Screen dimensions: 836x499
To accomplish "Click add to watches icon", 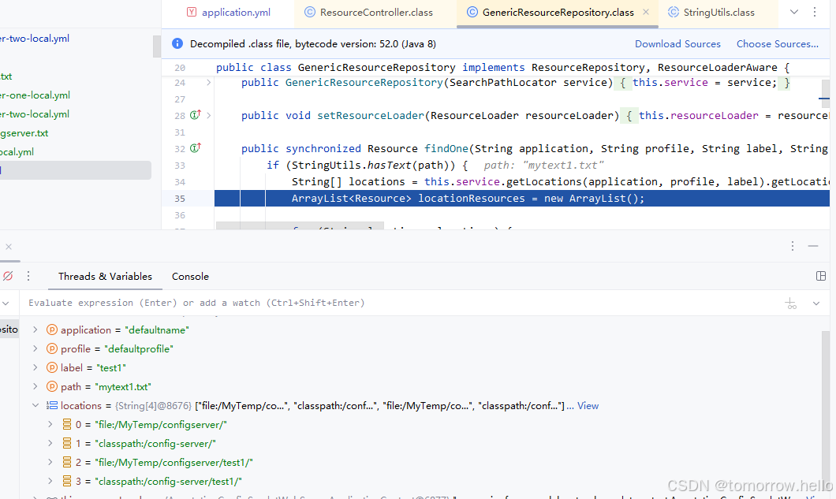I will 791,303.
